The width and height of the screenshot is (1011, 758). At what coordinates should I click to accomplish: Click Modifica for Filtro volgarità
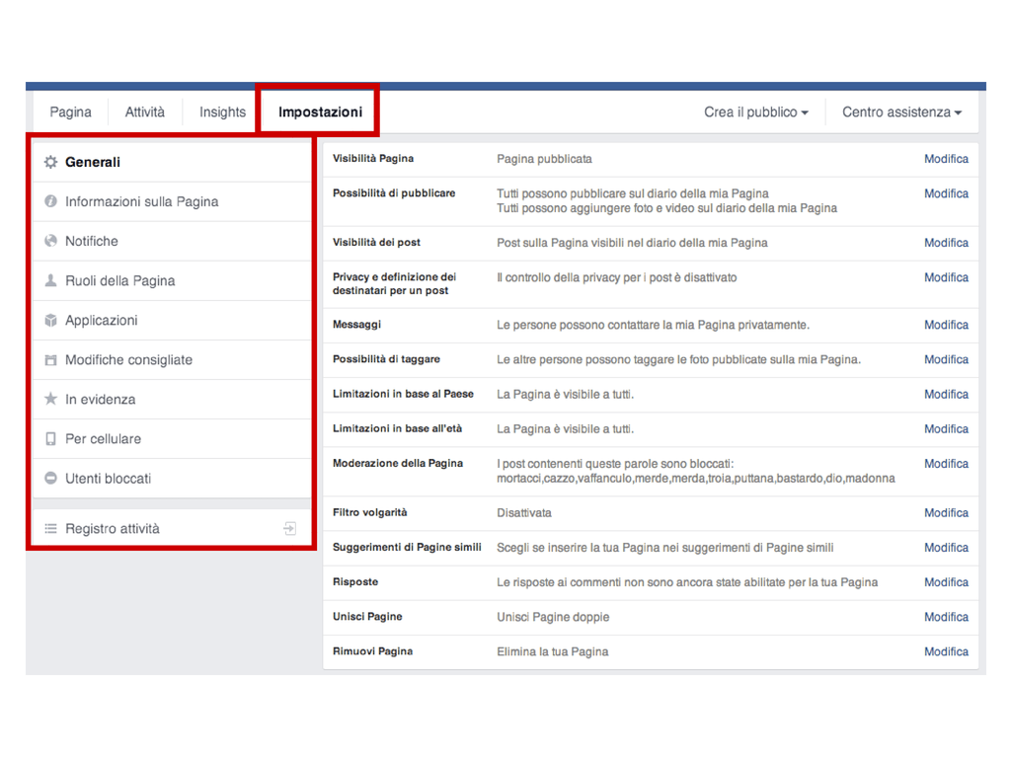point(946,512)
